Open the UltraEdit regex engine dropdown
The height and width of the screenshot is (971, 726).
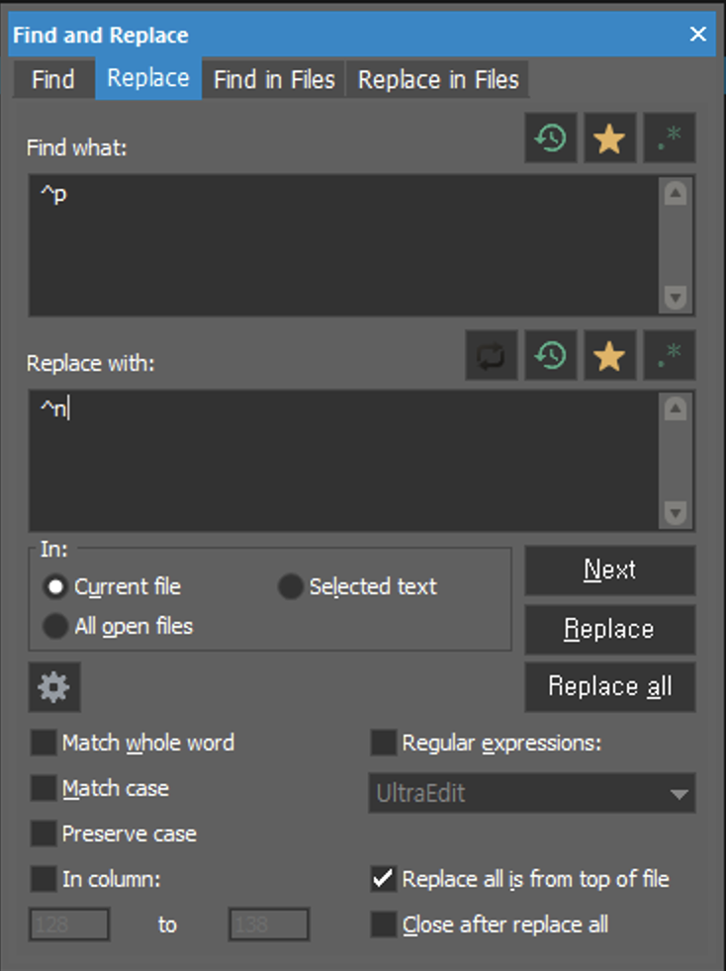pyautogui.click(x=532, y=793)
